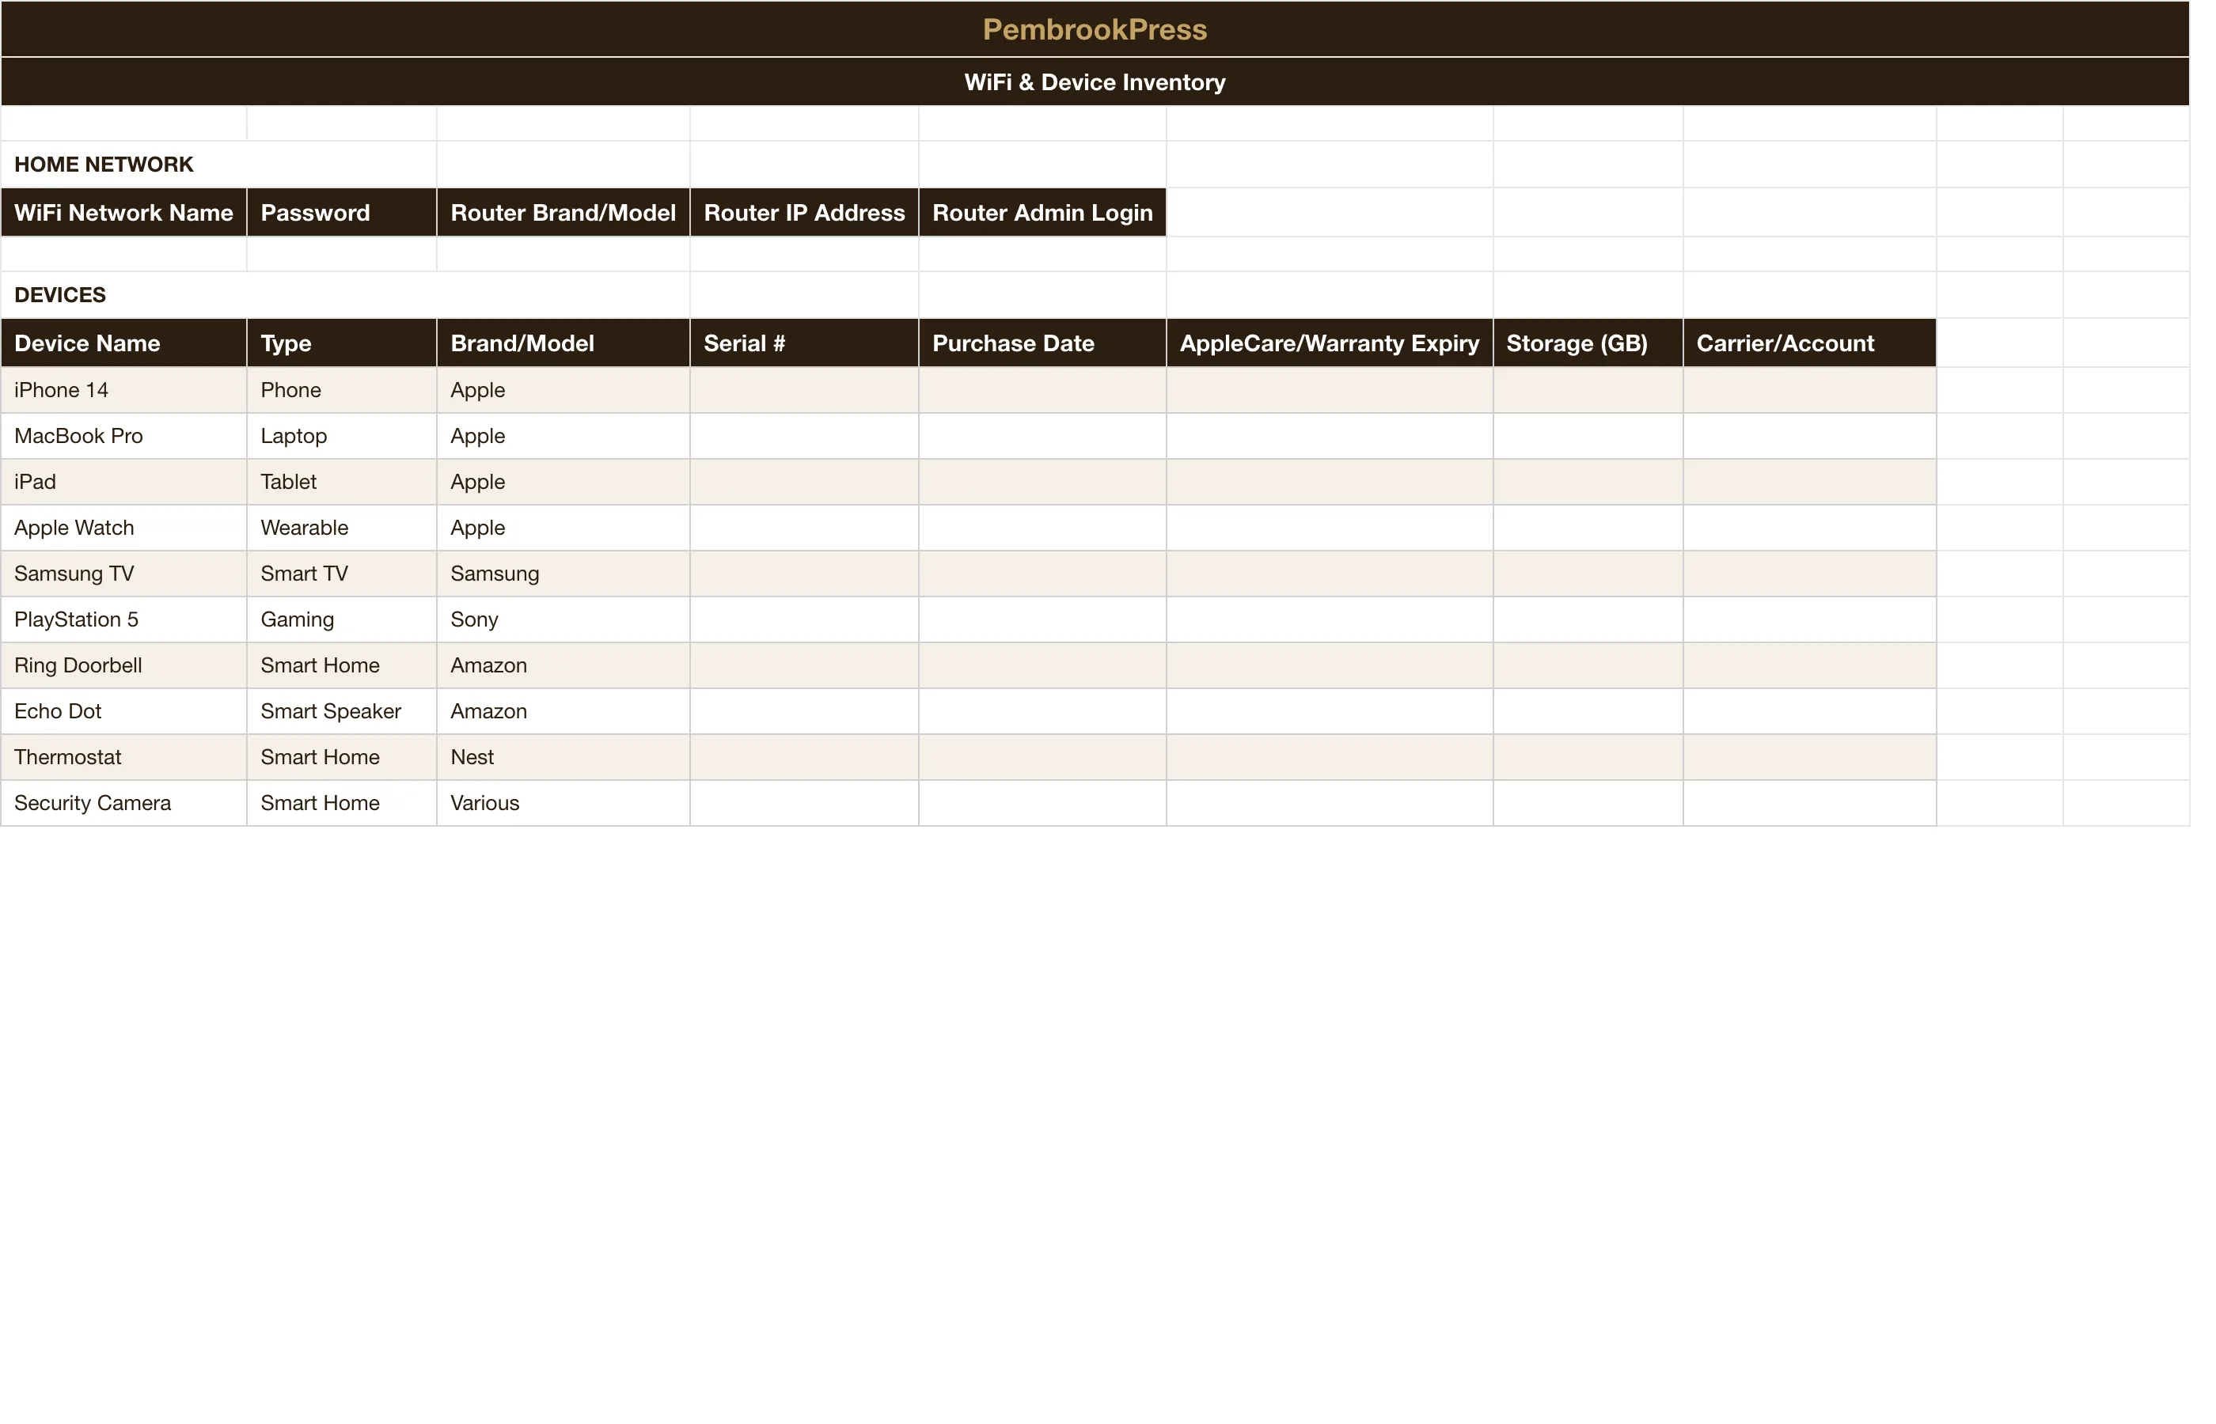
Task: Click the Nest brand cell
Action: pyautogui.click(x=563, y=757)
